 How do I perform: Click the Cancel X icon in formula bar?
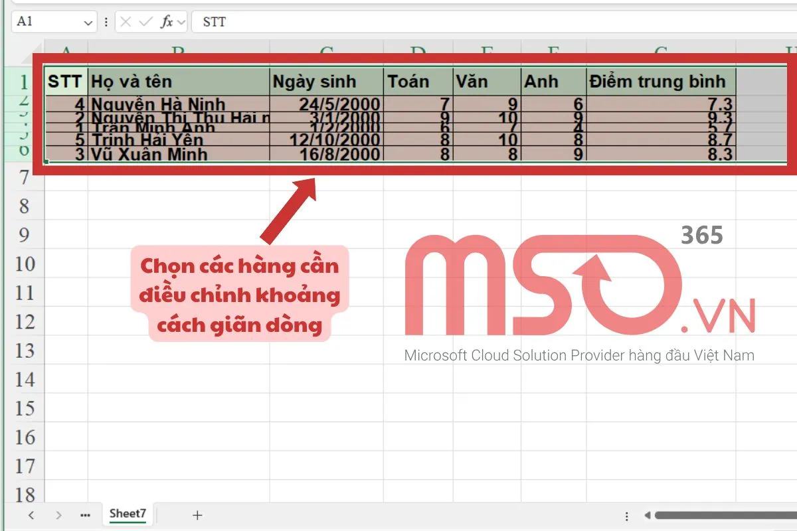pos(126,22)
